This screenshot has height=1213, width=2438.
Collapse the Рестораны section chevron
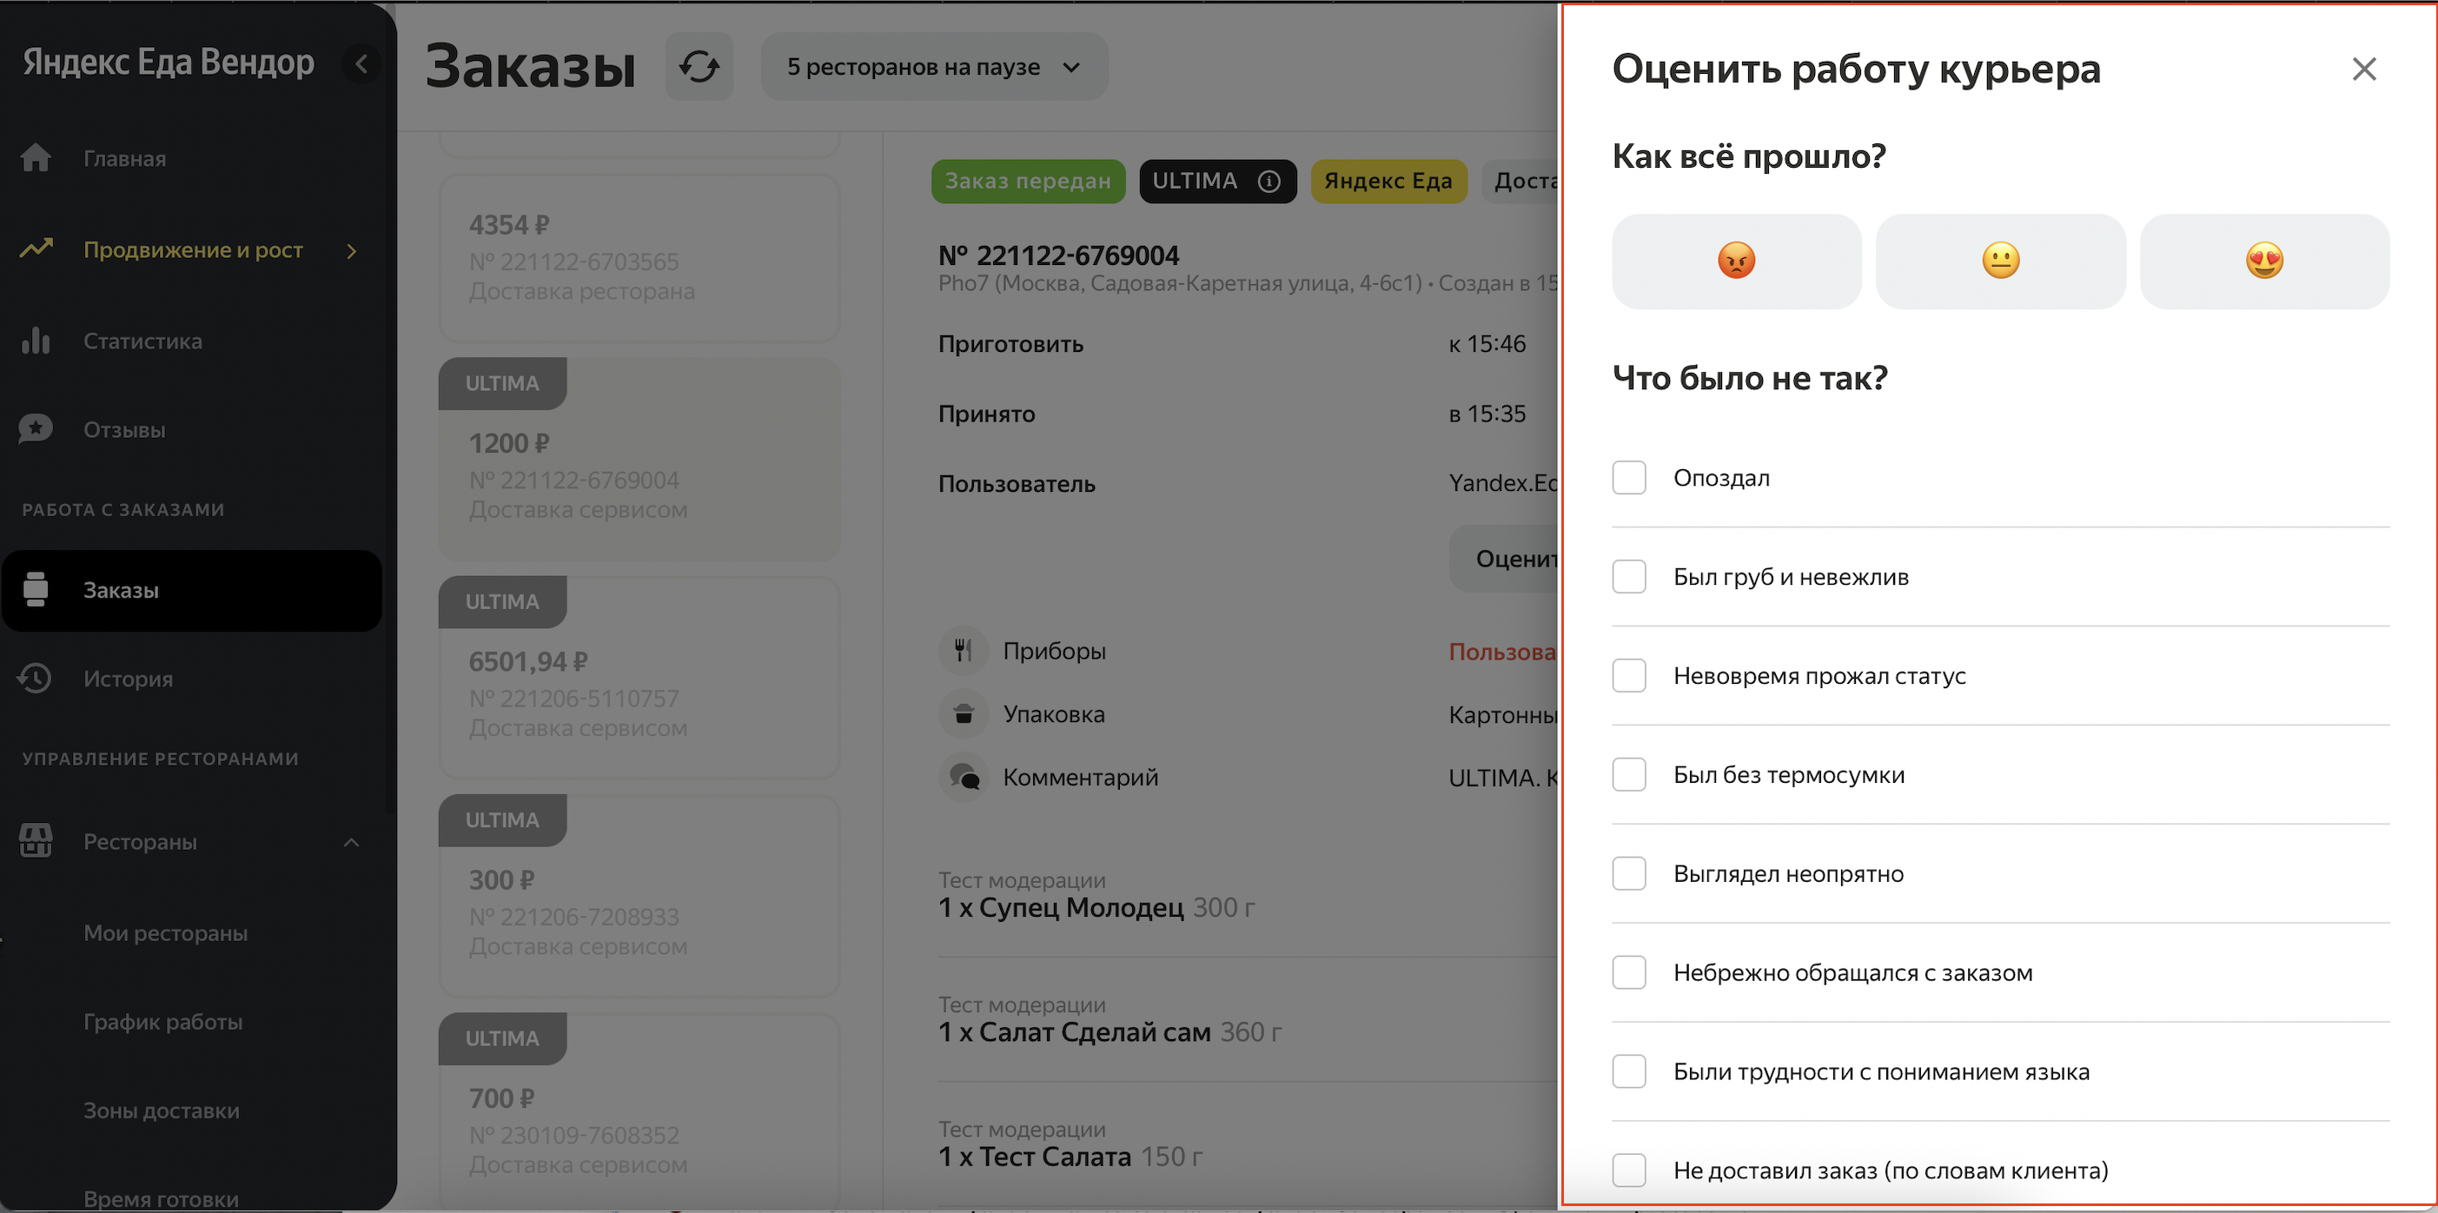[351, 842]
